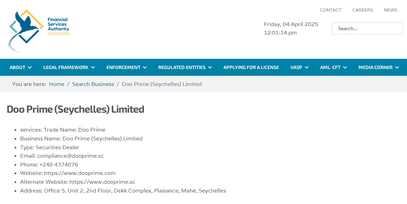Open the CONTACT link at top
The image size is (407, 204).
click(x=330, y=10)
